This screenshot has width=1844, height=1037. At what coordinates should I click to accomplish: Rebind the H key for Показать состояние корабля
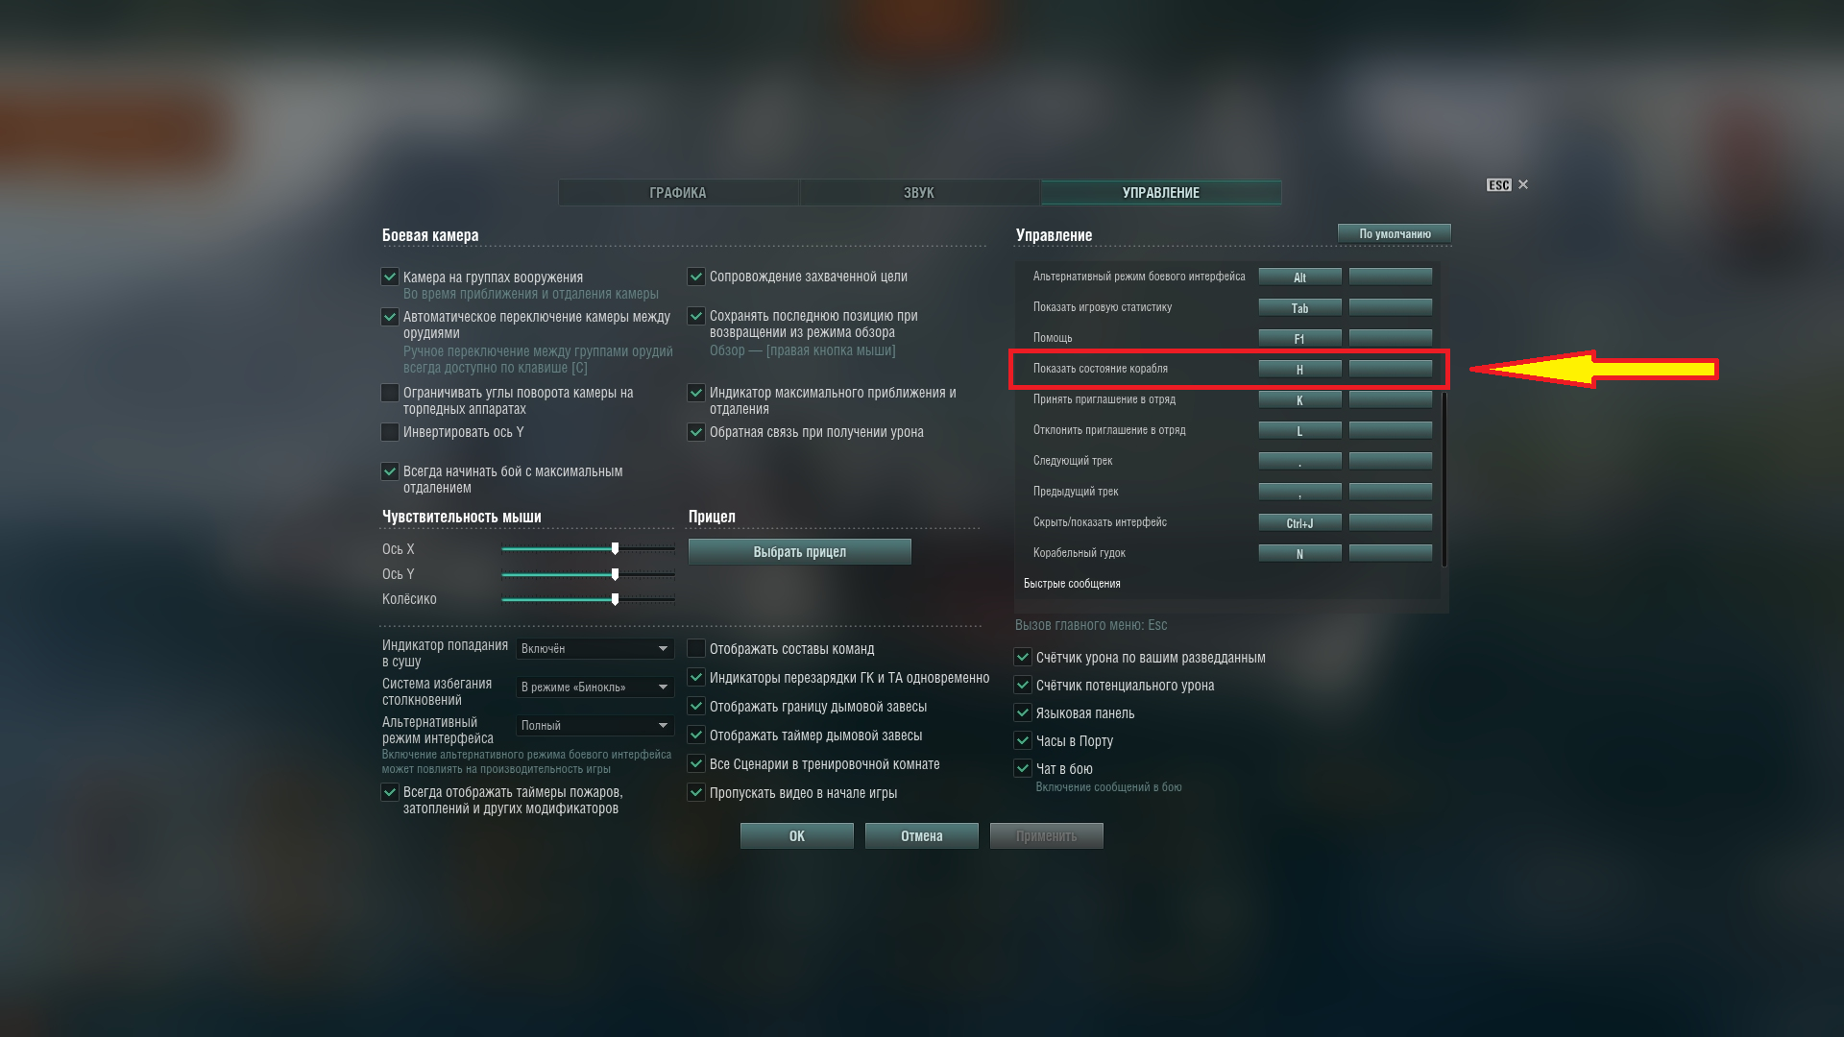1300,370
